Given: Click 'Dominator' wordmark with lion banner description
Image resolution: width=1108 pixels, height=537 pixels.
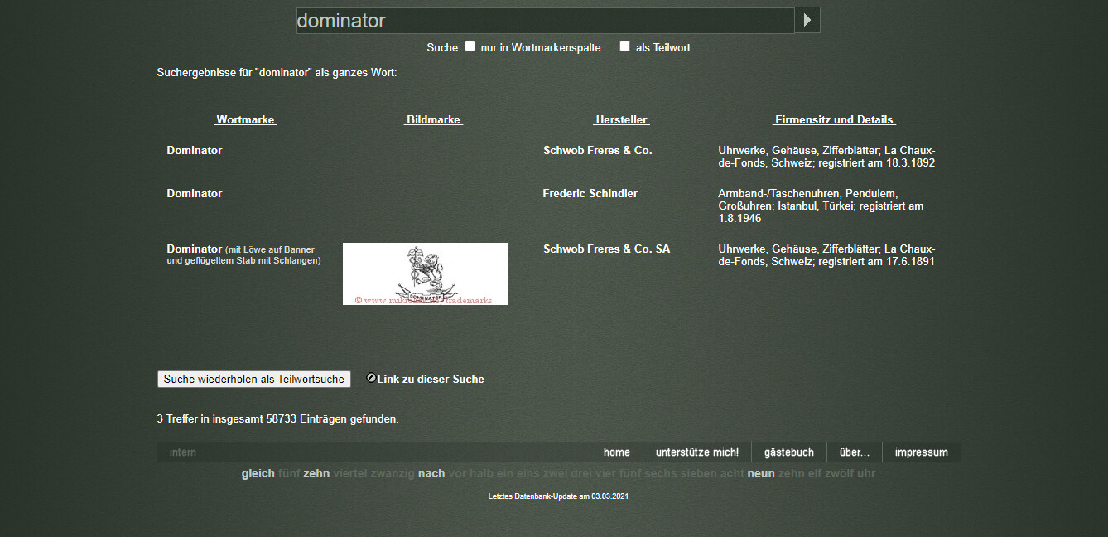Looking at the screenshot, I should pyautogui.click(x=243, y=254).
